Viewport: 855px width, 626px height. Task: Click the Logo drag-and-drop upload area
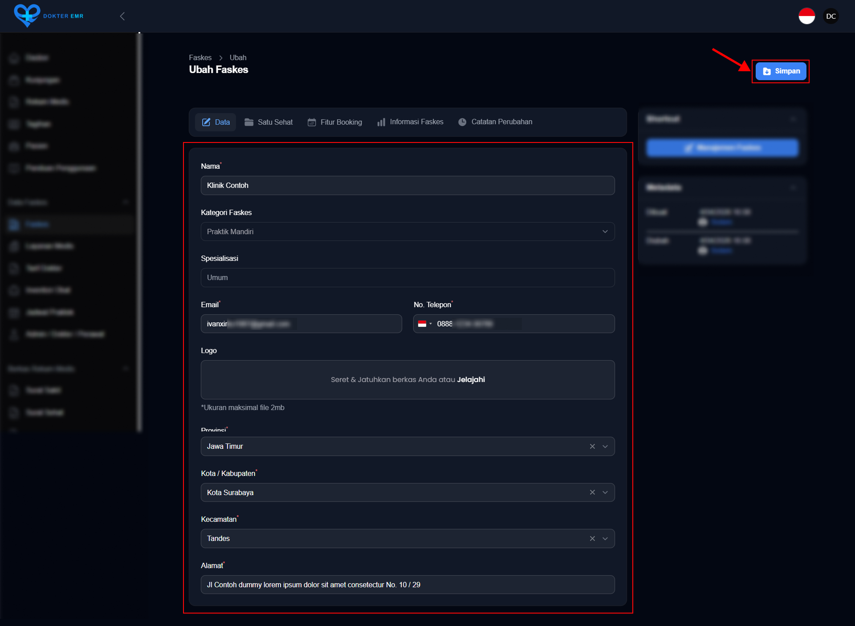point(407,380)
